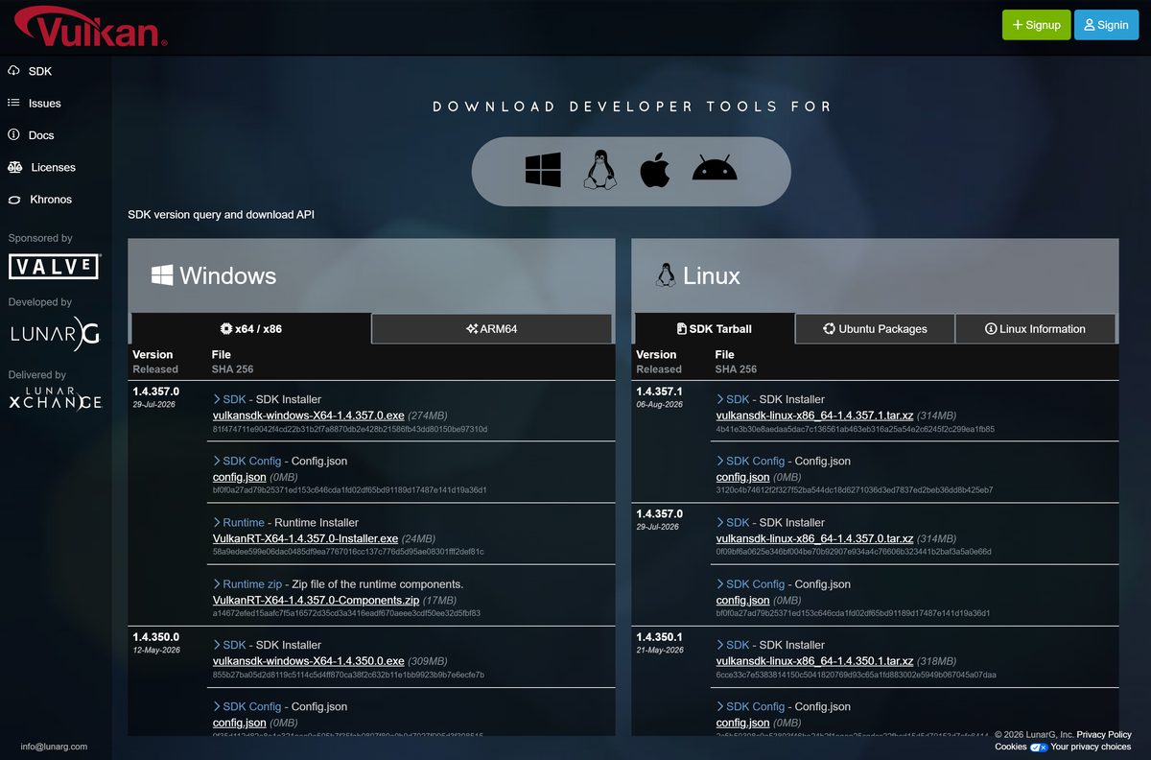Open the SDK sidebar item
1151x760 pixels.
tap(30, 71)
